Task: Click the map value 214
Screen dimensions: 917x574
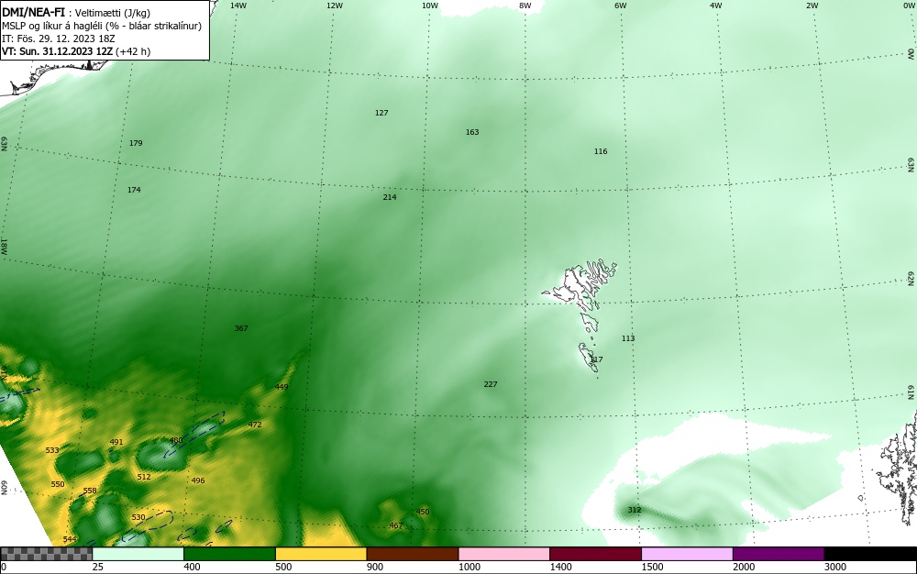Action: (x=390, y=197)
